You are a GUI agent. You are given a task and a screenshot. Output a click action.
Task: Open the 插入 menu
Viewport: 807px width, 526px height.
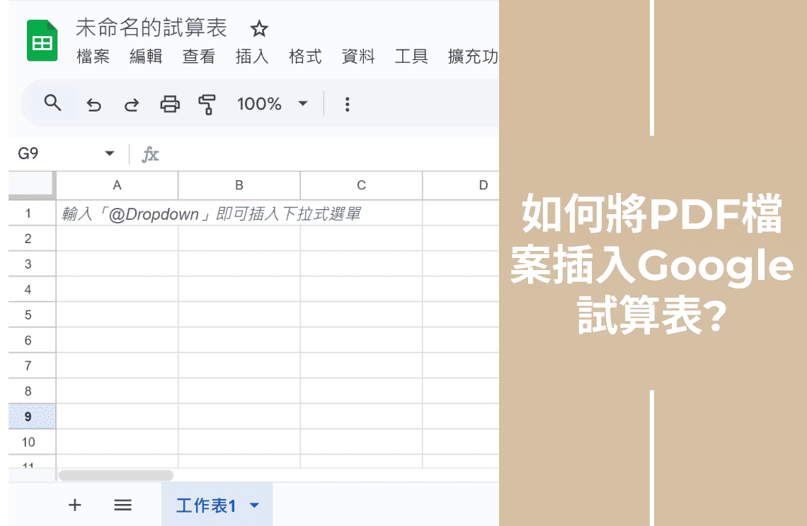tap(252, 57)
